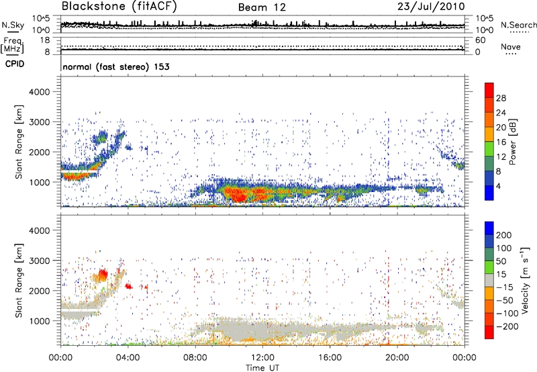Click the 'Beam 12' label

tap(262, 7)
